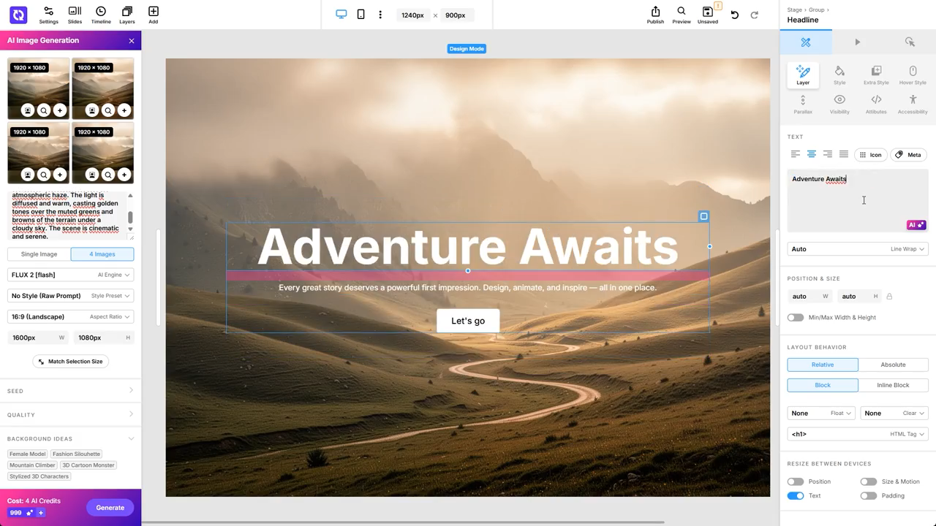
Task: Click Group in the breadcrumb
Action: [x=816, y=9]
